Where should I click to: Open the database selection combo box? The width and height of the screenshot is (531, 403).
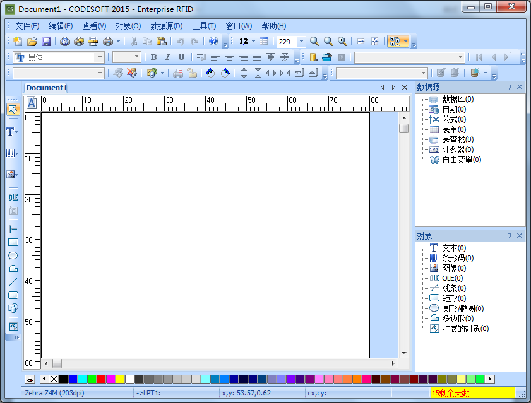409,57
